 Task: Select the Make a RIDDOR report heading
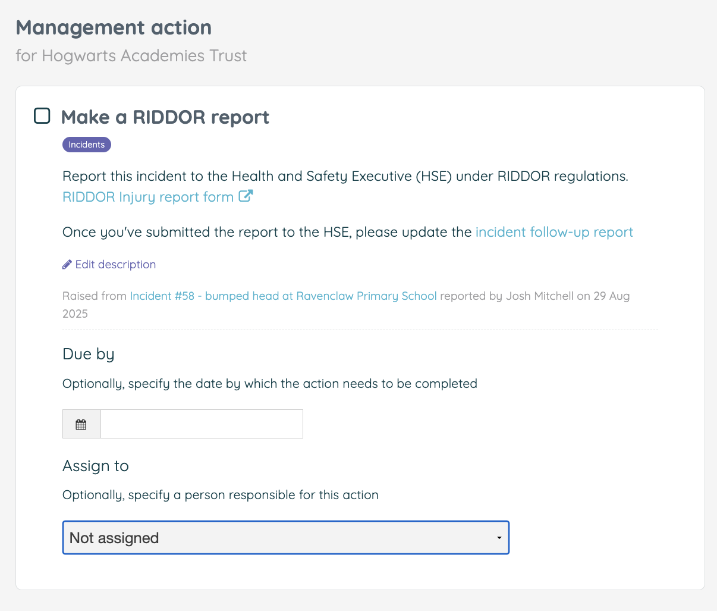165,117
